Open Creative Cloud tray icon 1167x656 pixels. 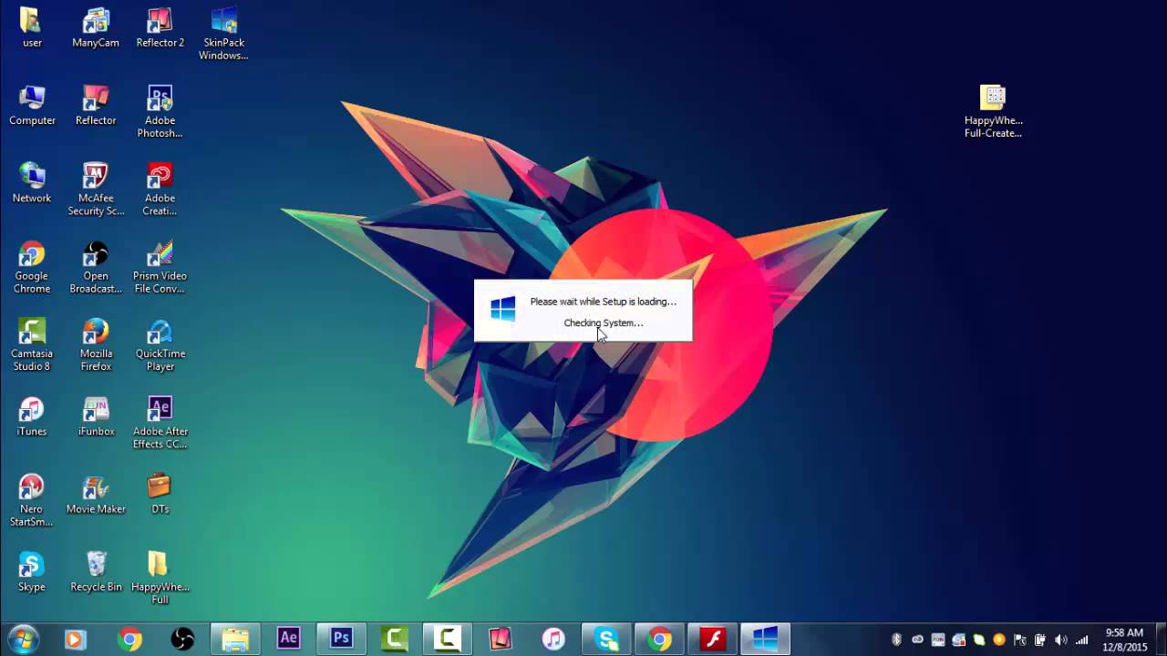(917, 640)
